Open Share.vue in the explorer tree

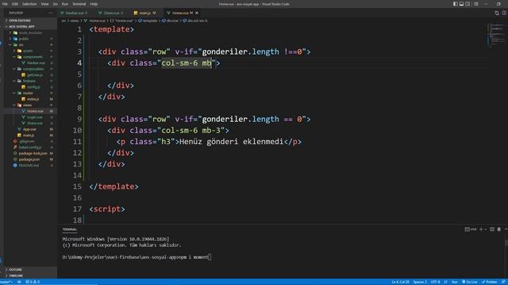(35, 123)
